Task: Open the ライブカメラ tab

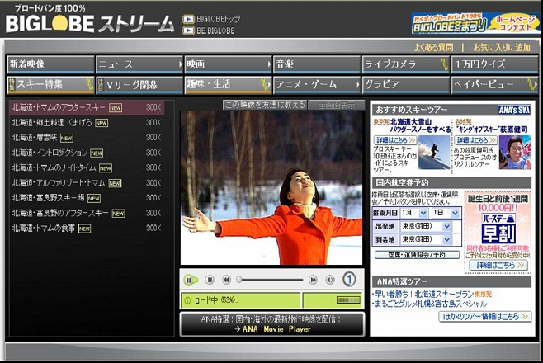Action: [x=405, y=64]
